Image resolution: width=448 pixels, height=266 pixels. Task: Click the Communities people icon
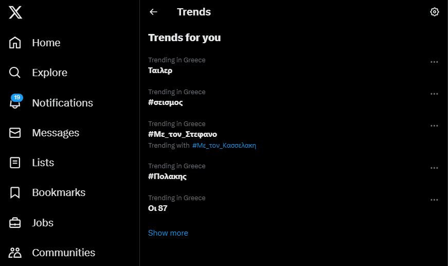pyautogui.click(x=15, y=253)
